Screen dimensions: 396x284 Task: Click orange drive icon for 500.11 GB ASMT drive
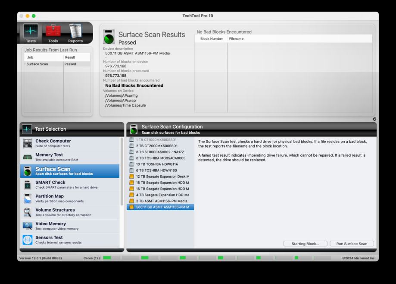131,207
